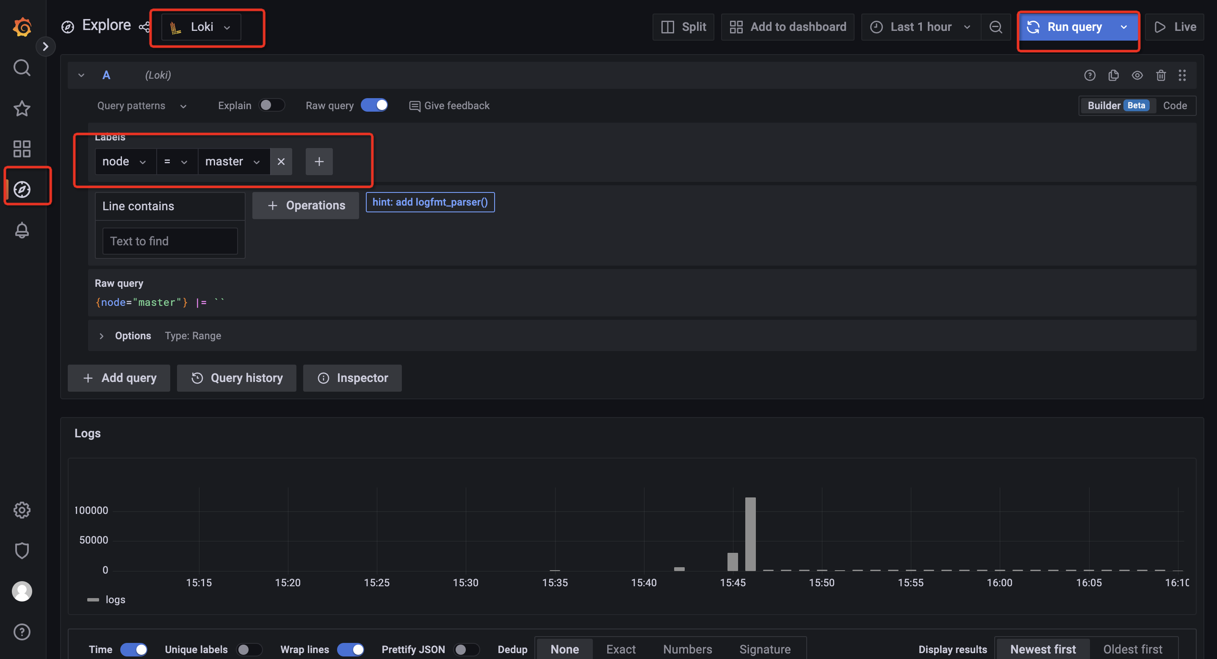Switch to the Code editor tab
This screenshot has height=659, width=1217.
click(x=1175, y=105)
